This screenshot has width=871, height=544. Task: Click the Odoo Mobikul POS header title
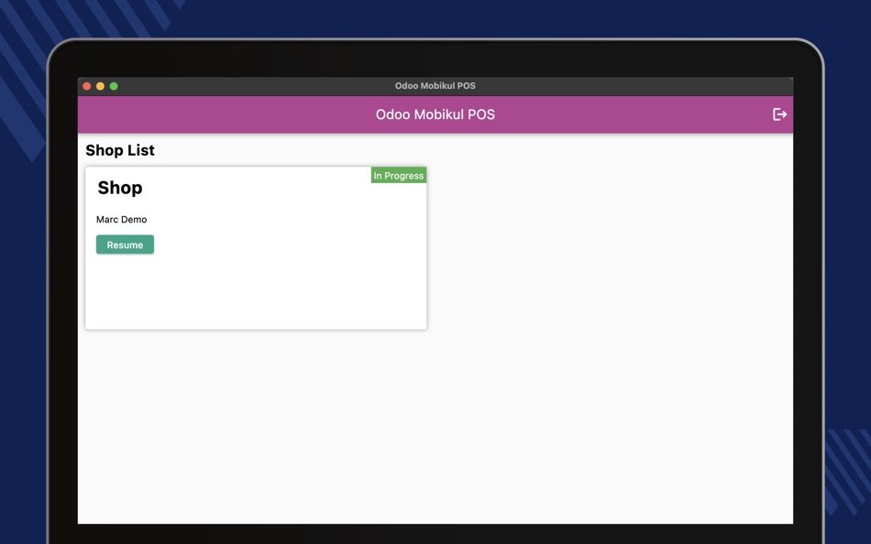click(435, 114)
